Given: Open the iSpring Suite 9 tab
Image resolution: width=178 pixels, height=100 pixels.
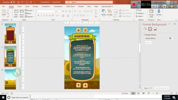Looking at the screenshot, I should [107, 6].
